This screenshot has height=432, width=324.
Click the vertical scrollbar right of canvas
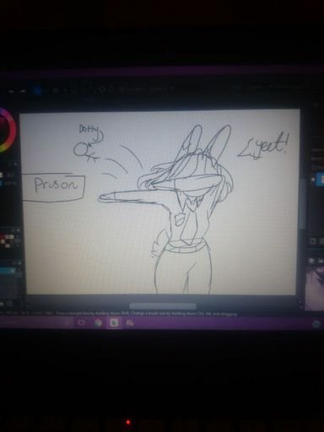(x=302, y=204)
